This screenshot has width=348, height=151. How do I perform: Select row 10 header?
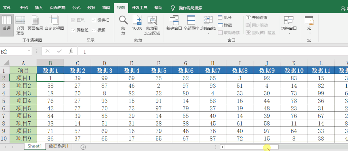5,138
